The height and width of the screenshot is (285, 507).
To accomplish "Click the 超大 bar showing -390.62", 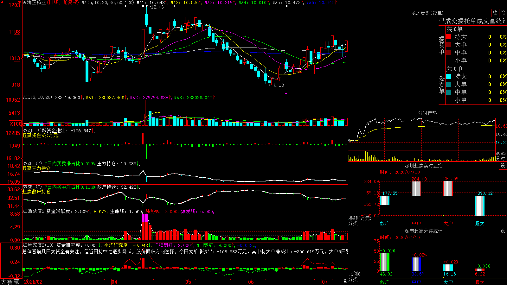I will 480,206.
